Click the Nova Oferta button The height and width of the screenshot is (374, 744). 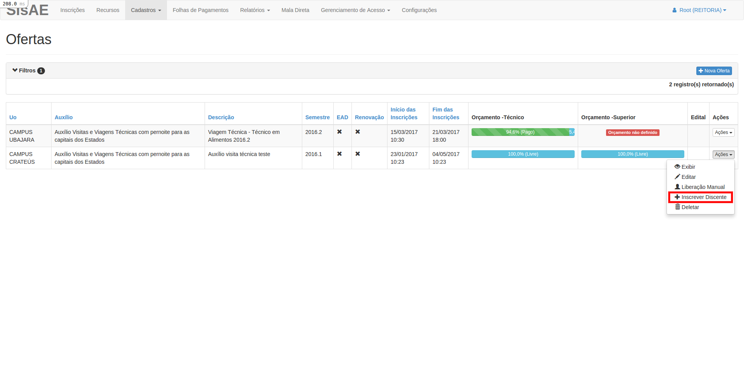click(x=714, y=71)
